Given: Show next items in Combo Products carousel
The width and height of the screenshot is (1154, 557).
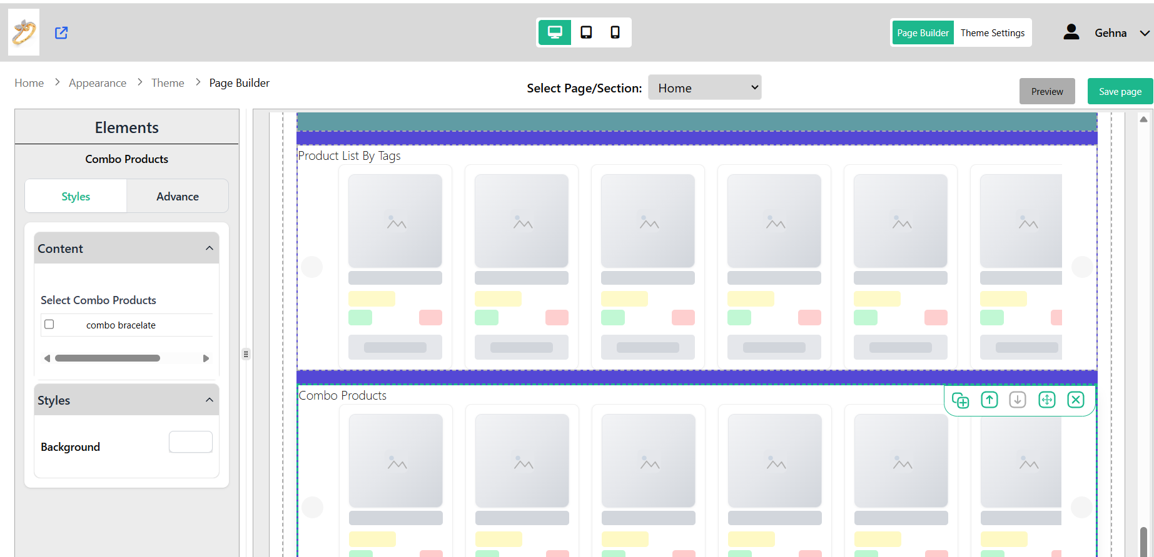Looking at the screenshot, I should (x=1081, y=507).
